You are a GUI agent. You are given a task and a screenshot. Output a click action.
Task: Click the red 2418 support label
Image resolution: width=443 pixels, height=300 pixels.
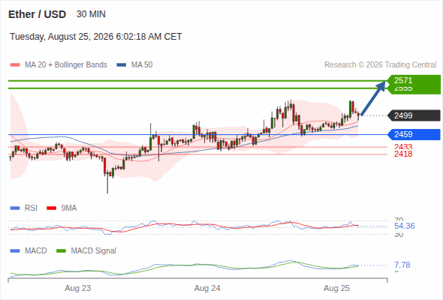tap(403, 154)
